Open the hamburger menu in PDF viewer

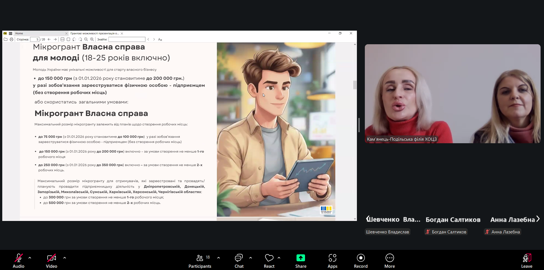(x=10, y=33)
